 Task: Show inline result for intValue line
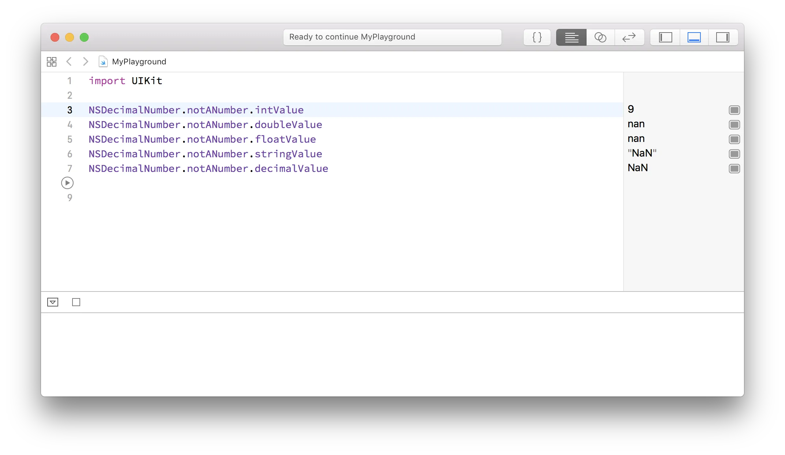coord(734,110)
